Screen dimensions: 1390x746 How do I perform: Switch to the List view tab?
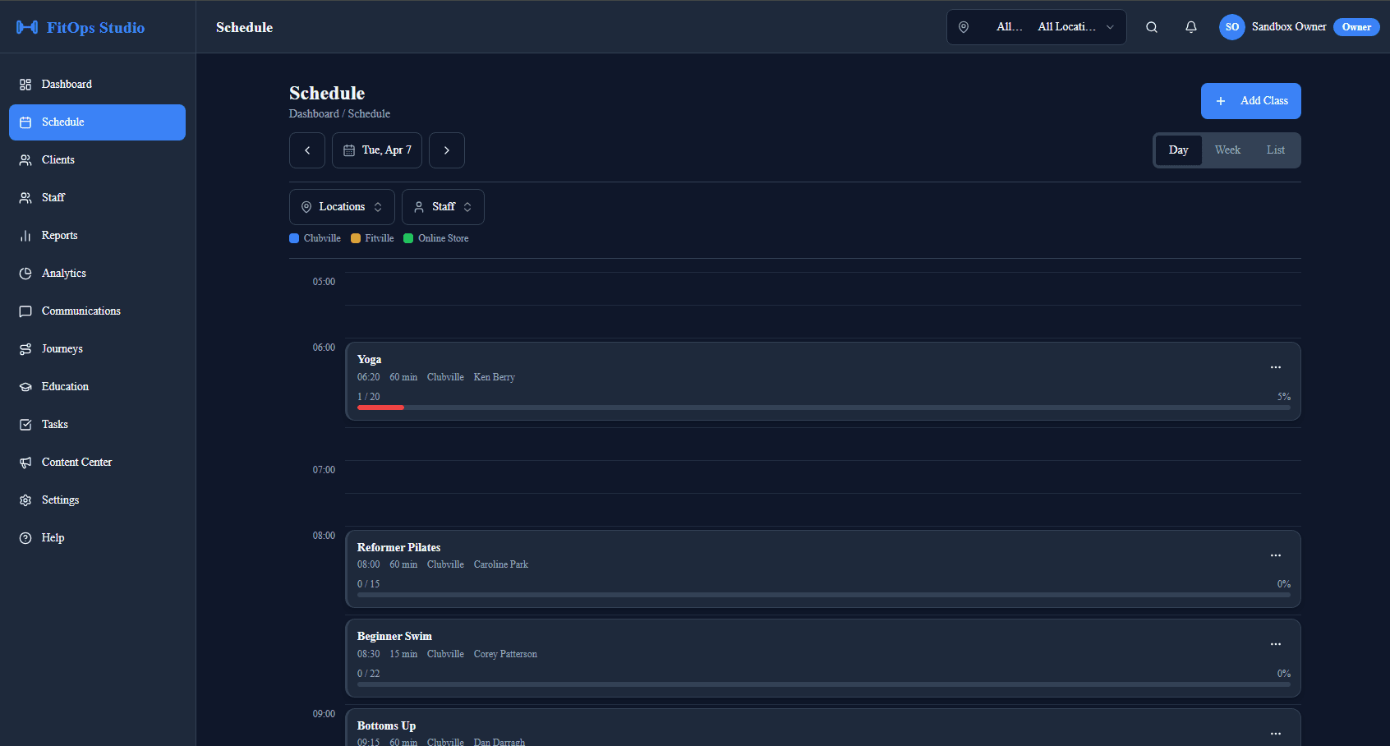1275,150
